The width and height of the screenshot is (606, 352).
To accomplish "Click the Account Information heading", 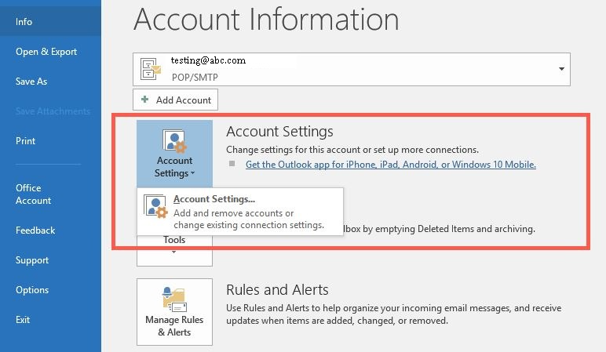I will coord(266,20).
